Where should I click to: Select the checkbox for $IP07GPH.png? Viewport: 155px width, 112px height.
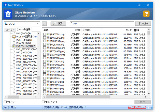[x=45, y=85]
